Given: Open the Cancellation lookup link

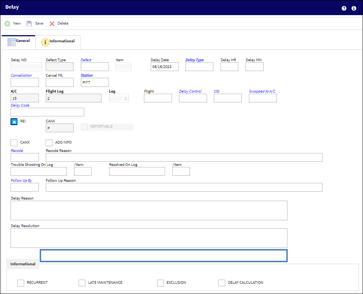Looking at the screenshot, I should pyautogui.click(x=21, y=76).
